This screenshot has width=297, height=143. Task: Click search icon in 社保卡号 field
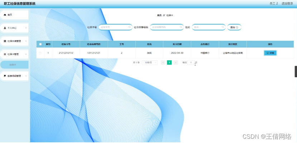(x=130, y=27)
